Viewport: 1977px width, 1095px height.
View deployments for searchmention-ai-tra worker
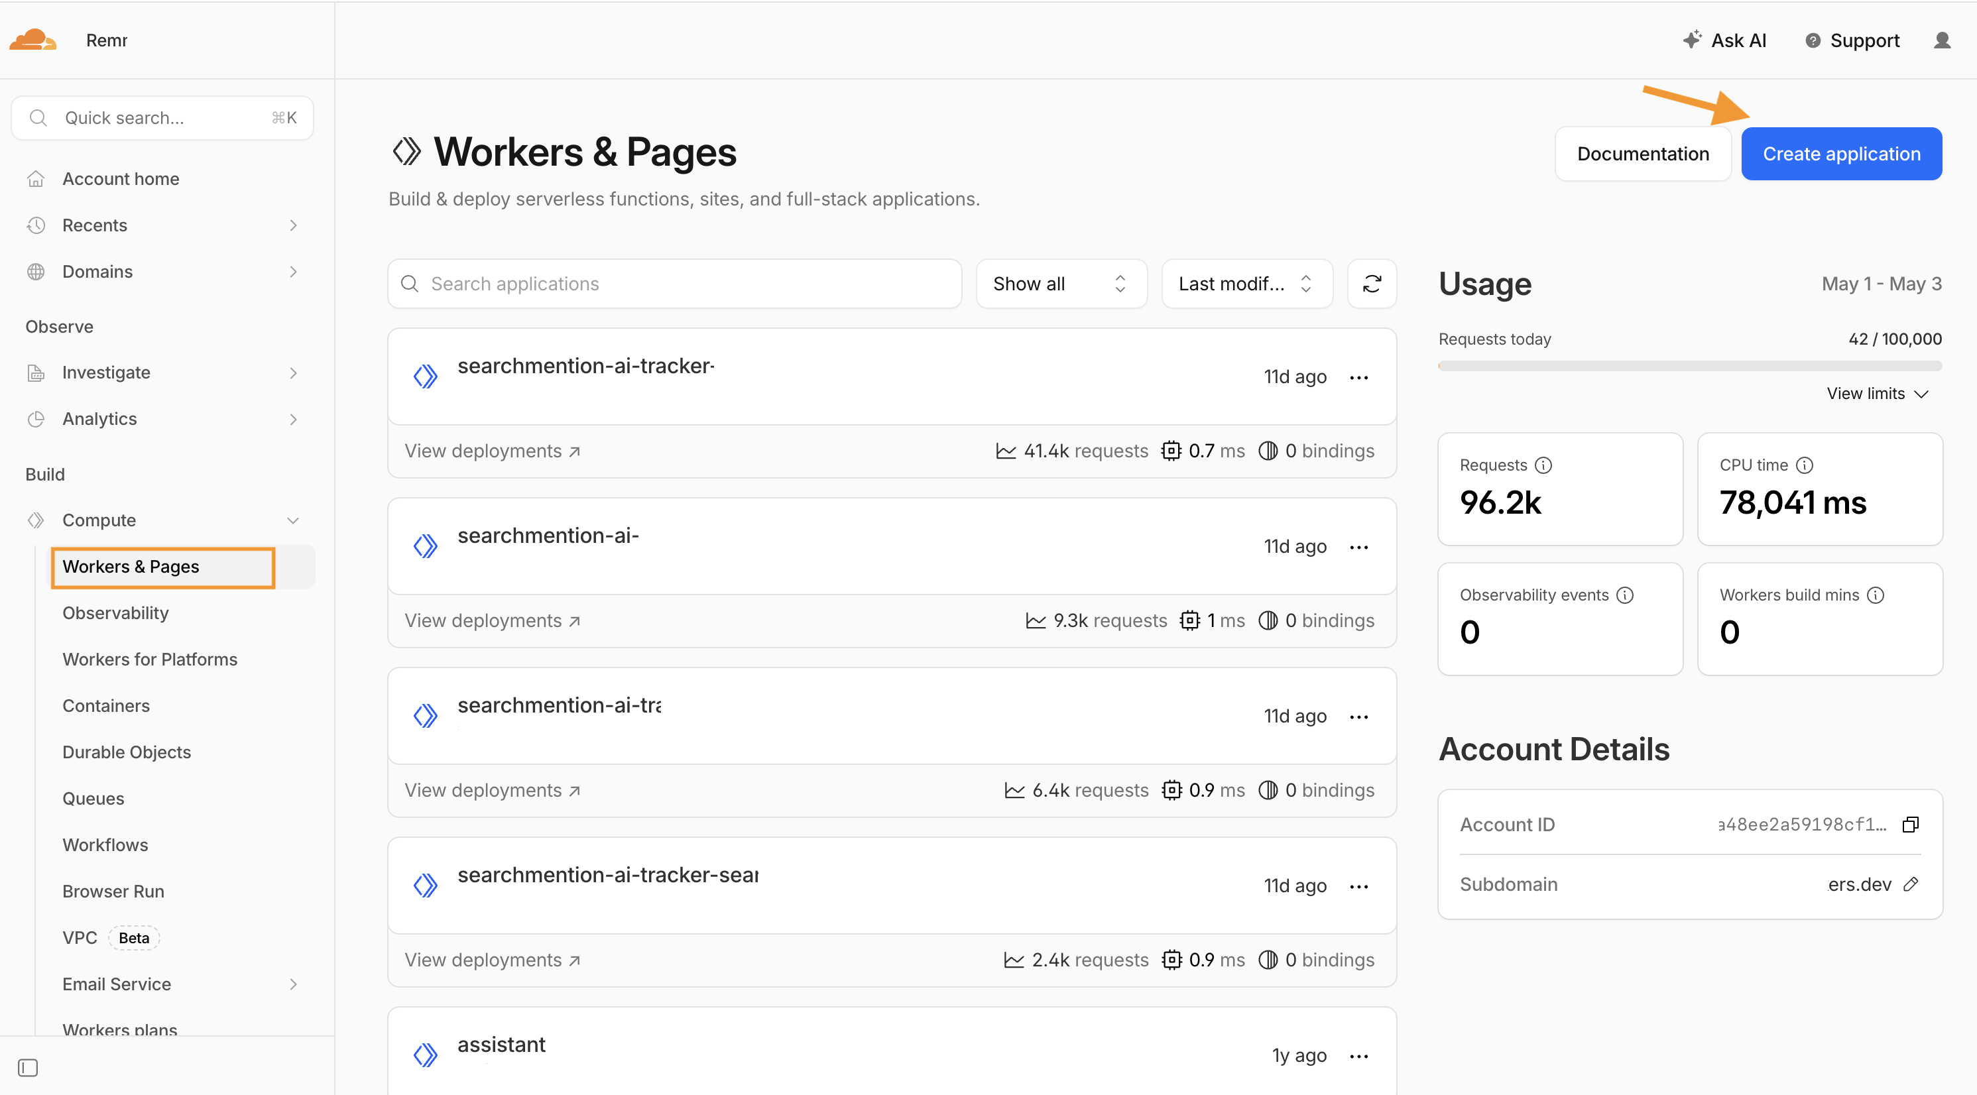(492, 790)
